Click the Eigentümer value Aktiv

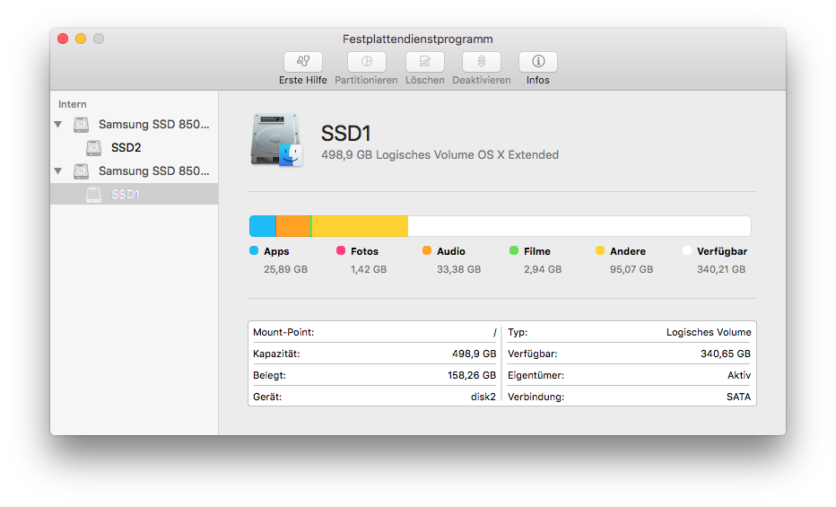click(739, 375)
